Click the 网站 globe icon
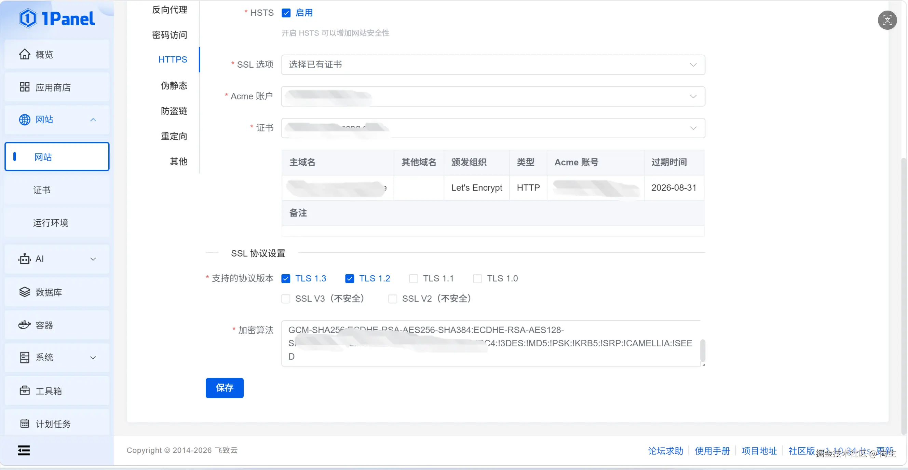 (x=24, y=120)
